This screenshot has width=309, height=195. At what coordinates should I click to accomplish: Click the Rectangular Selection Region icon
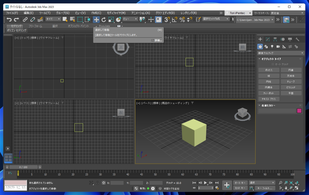80,19
